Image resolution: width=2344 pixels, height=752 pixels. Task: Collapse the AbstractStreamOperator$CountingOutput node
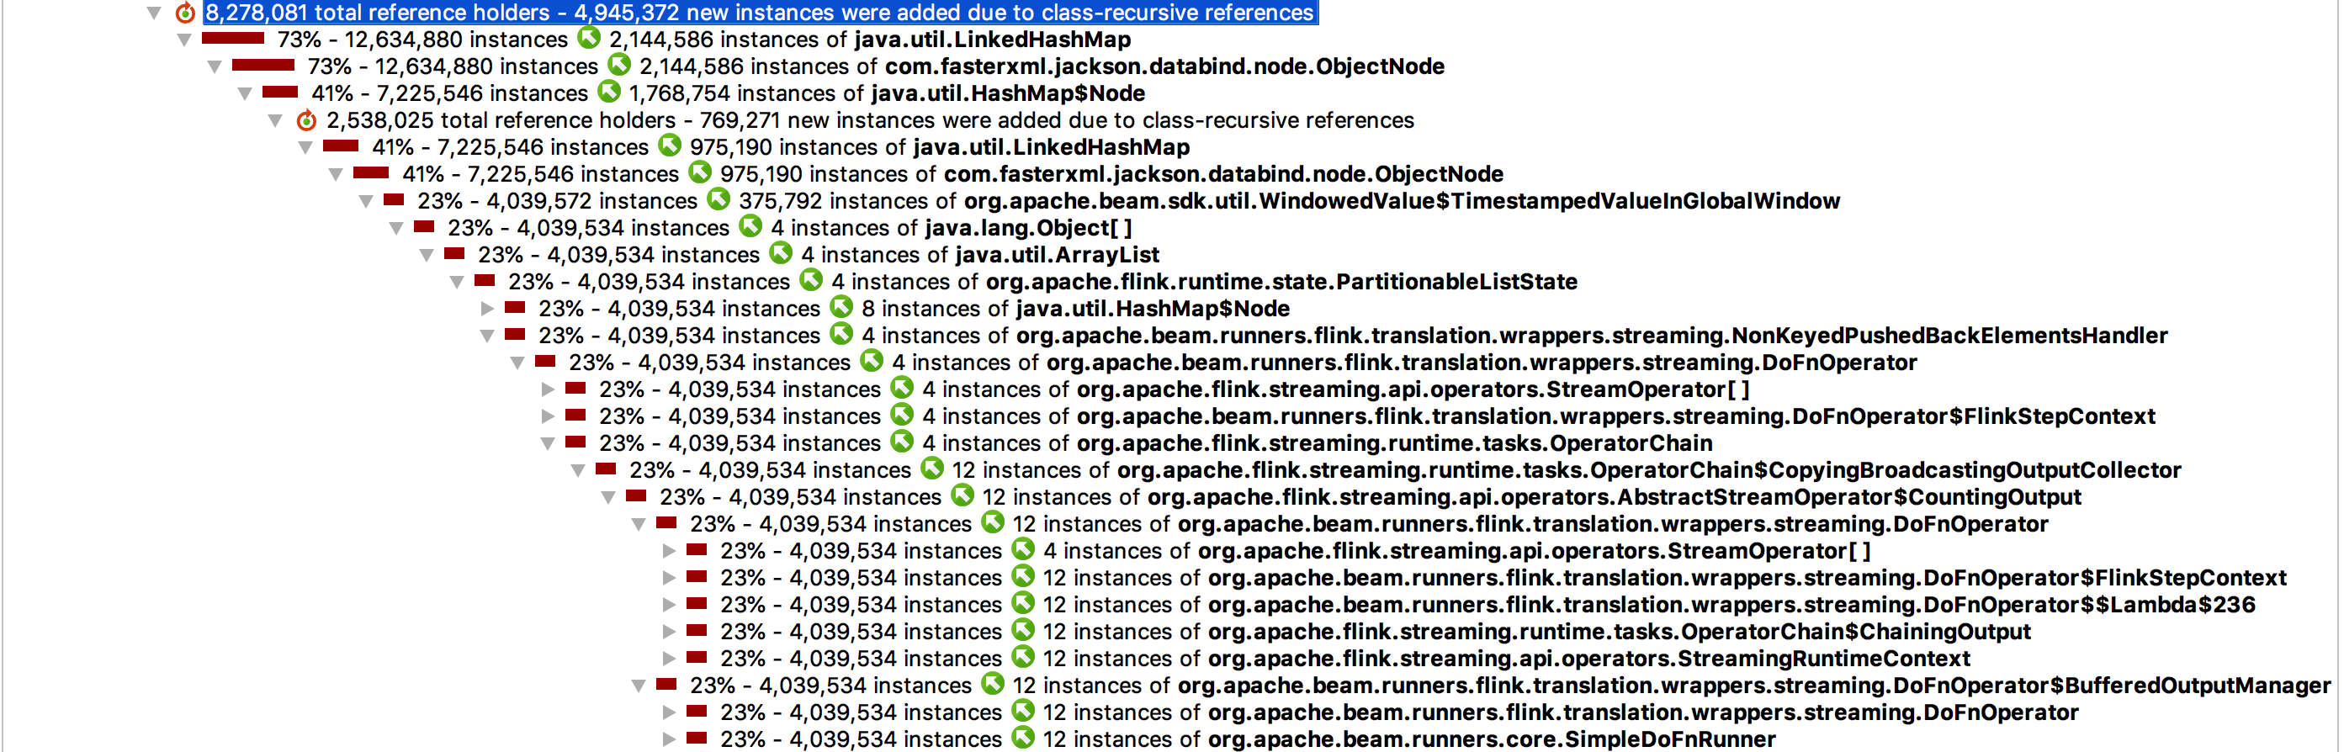click(x=609, y=497)
